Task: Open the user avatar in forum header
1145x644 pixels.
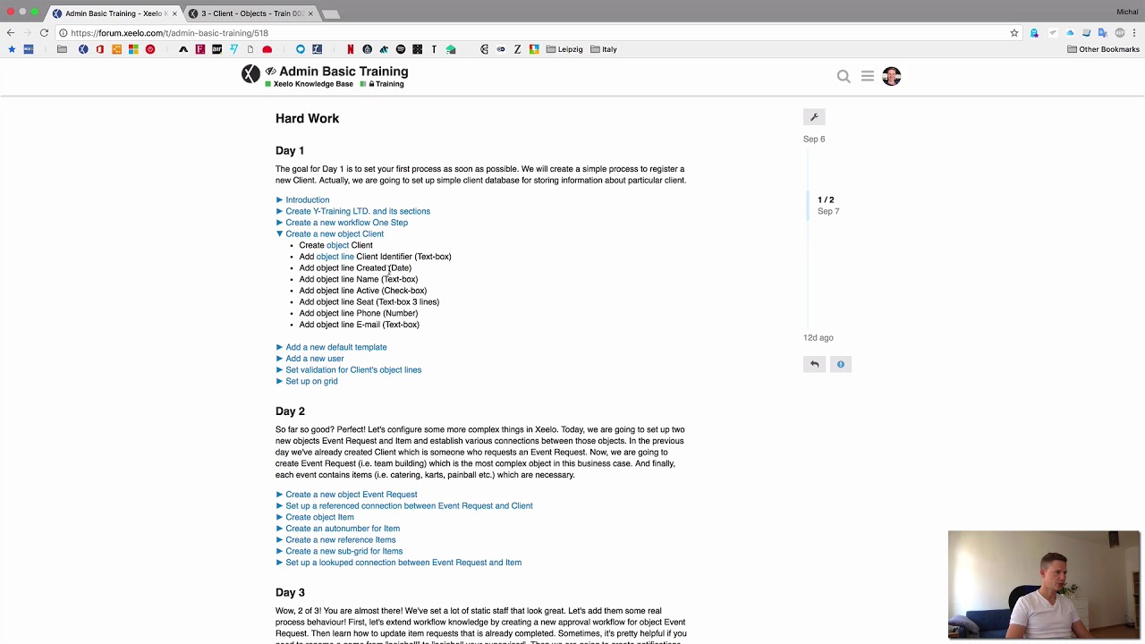Action: (x=891, y=76)
